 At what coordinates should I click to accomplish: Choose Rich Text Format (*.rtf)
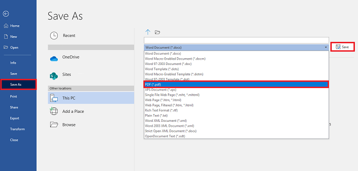tap(236, 110)
